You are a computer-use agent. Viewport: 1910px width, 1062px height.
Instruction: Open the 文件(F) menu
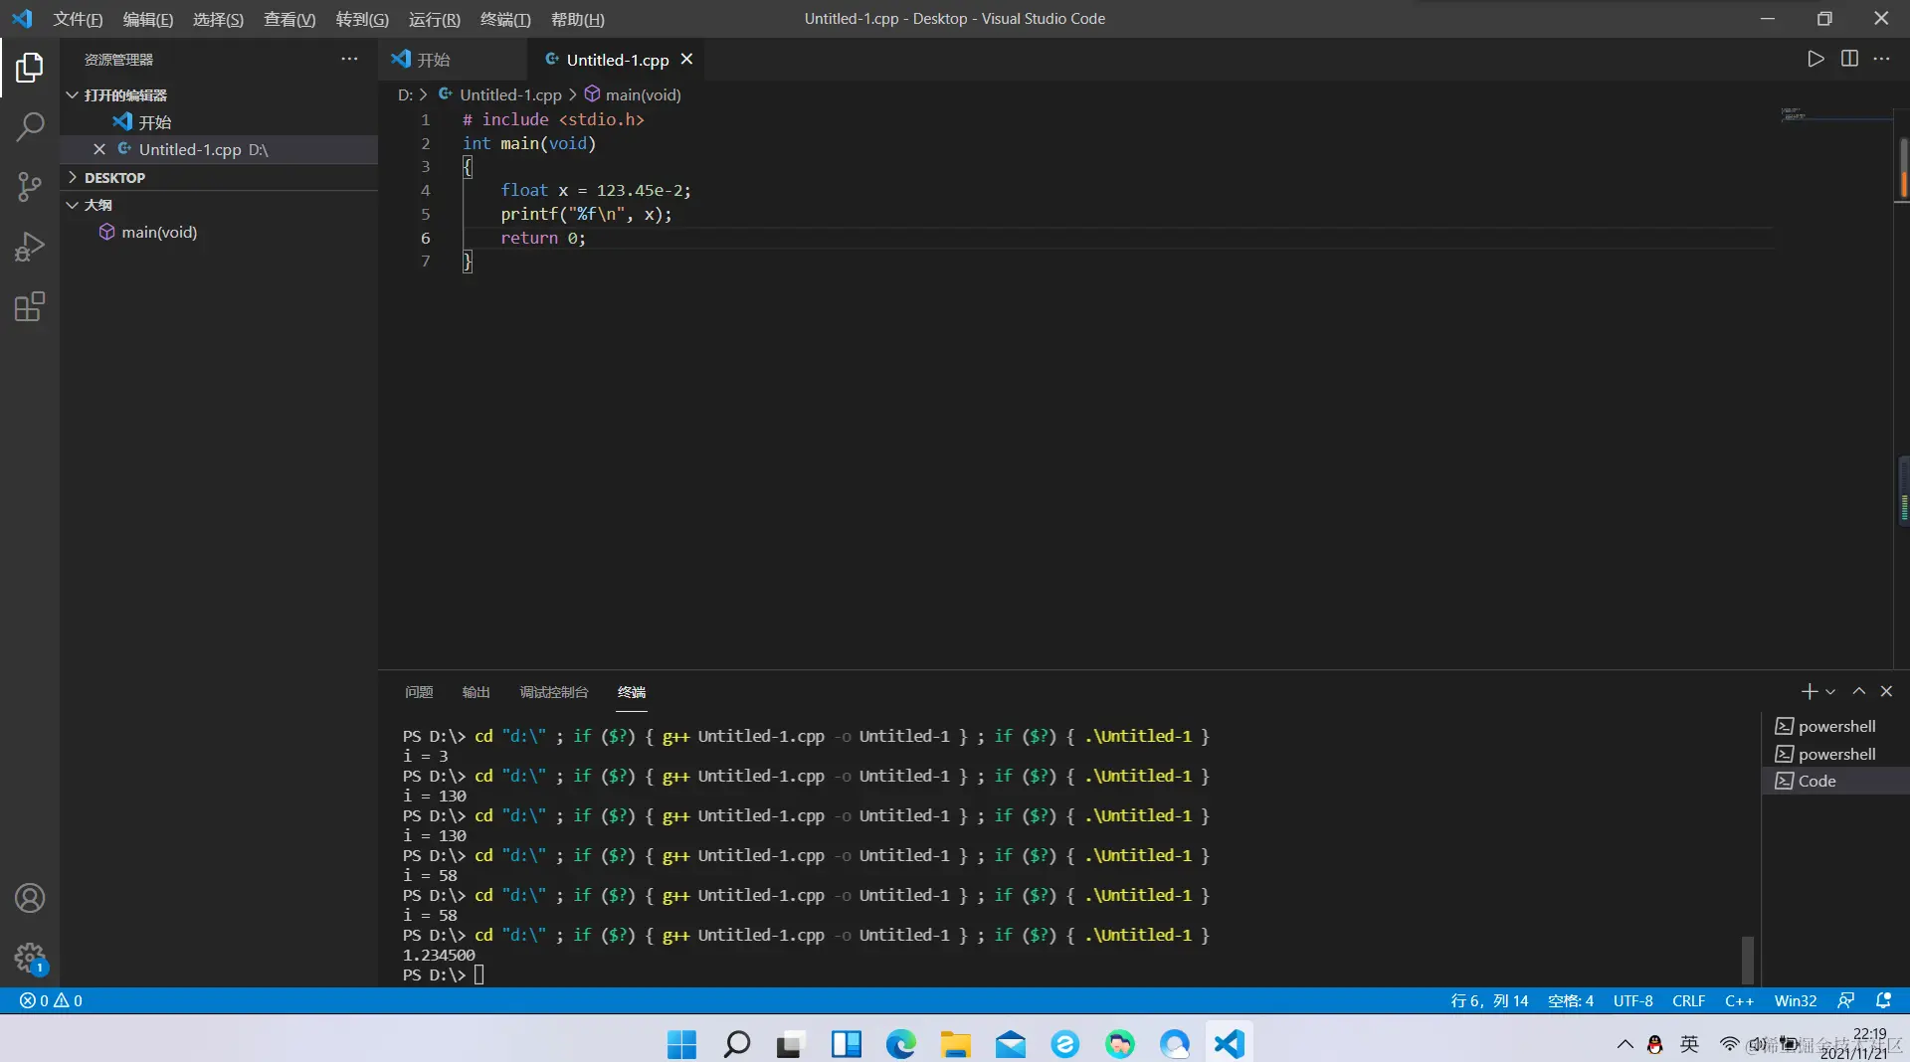pos(79,19)
